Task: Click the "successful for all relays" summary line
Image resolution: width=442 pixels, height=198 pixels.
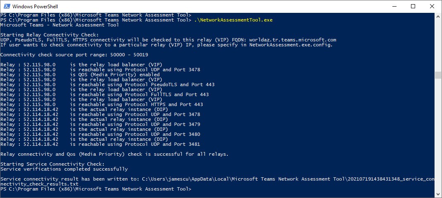Action: point(114,154)
